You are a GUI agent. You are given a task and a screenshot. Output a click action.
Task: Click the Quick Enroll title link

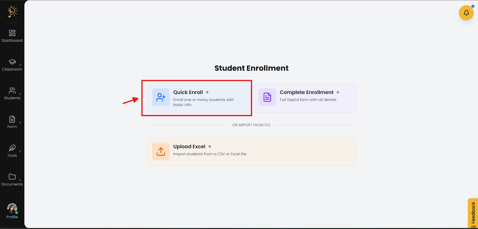pyautogui.click(x=188, y=92)
